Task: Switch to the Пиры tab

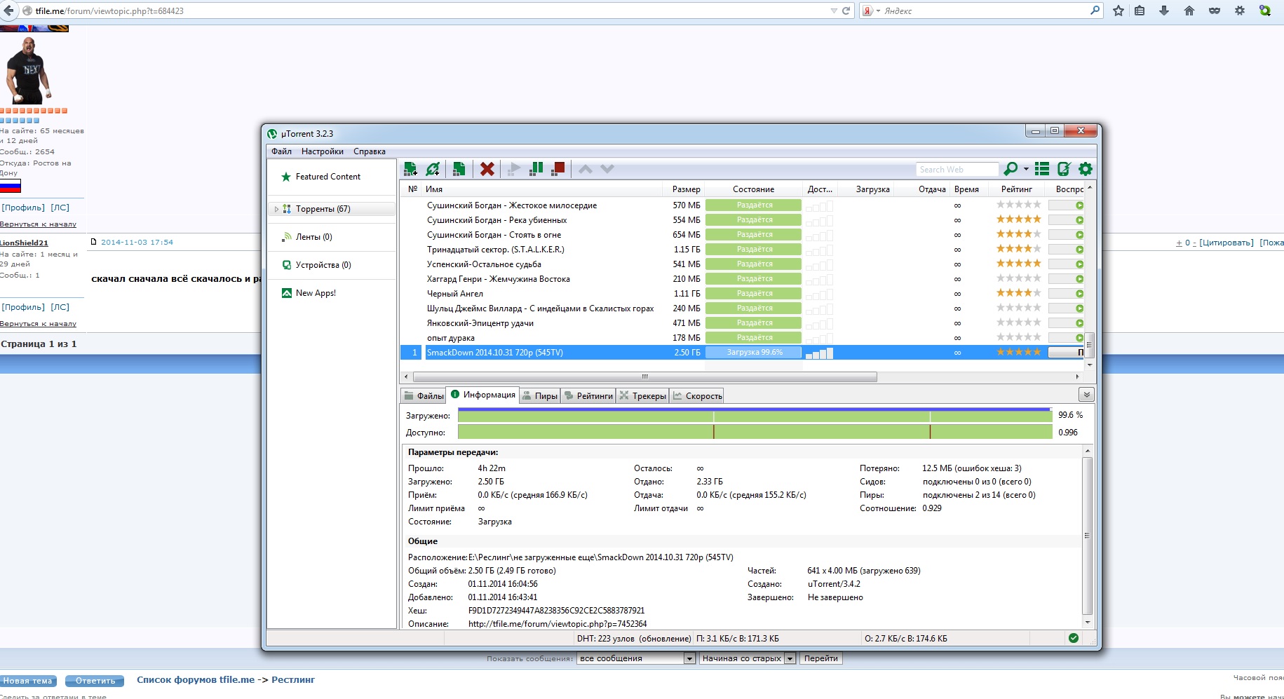Action: pos(540,396)
